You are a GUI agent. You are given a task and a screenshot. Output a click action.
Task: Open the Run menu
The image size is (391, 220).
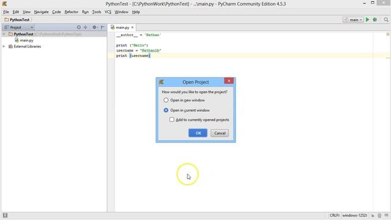click(86, 12)
